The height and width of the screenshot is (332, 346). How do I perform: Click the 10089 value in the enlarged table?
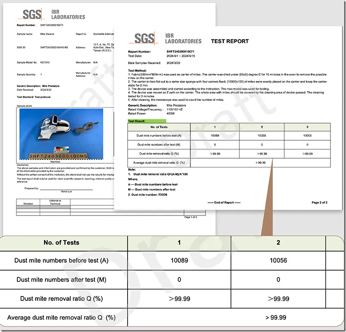(x=179, y=260)
